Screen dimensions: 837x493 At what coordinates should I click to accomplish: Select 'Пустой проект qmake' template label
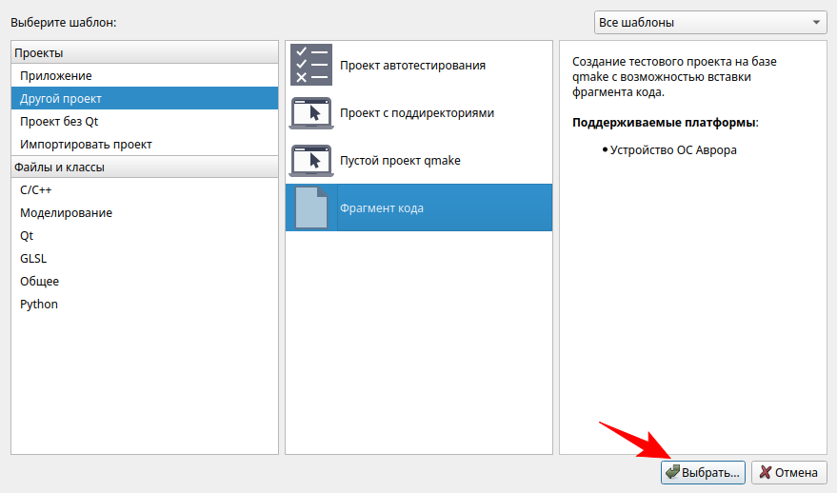coord(400,161)
